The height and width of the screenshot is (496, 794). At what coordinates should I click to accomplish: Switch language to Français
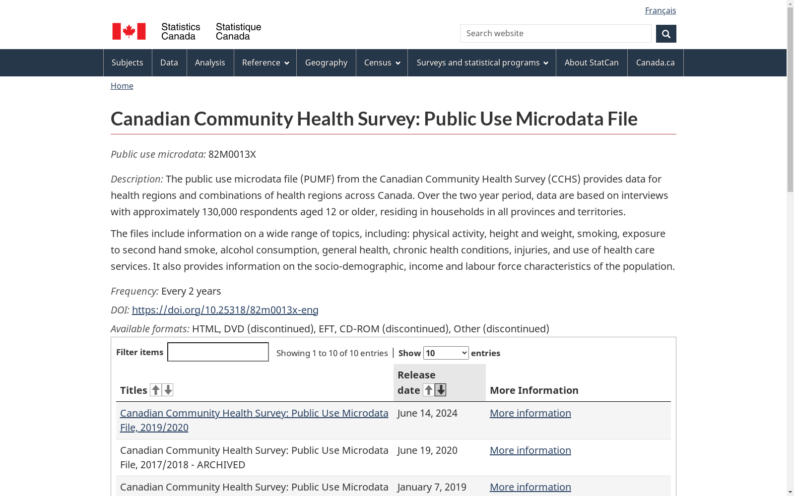(x=661, y=10)
